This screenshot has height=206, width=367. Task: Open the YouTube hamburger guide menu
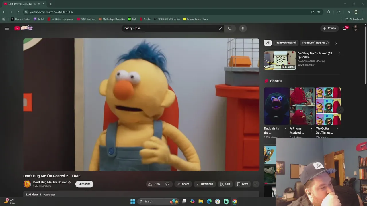click(x=7, y=28)
